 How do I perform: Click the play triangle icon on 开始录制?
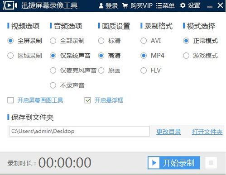point(154,163)
